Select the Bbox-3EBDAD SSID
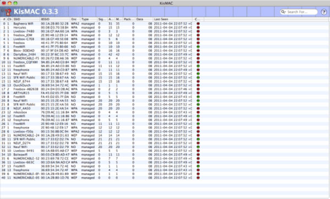The height and width of the screenshot is (199, 330). pos(24,51)
